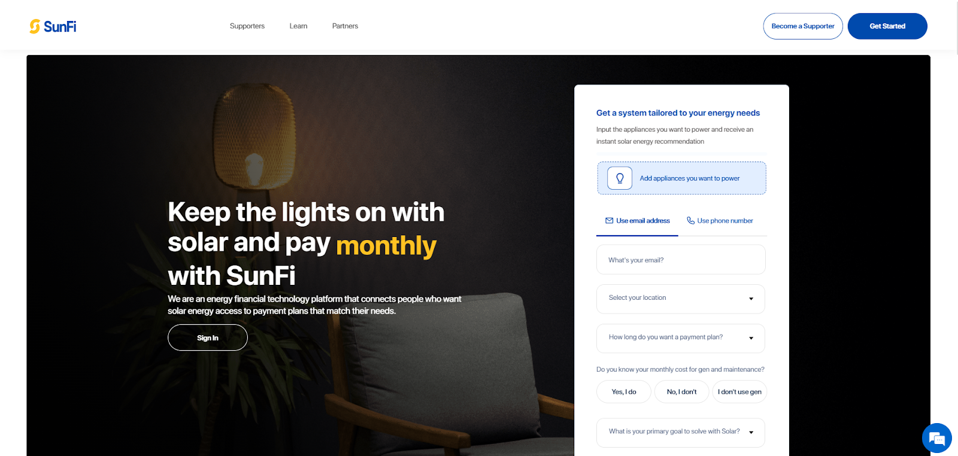Select the 'Yes, I do' option
958x456 pixels.
click(x=624, y=392)
